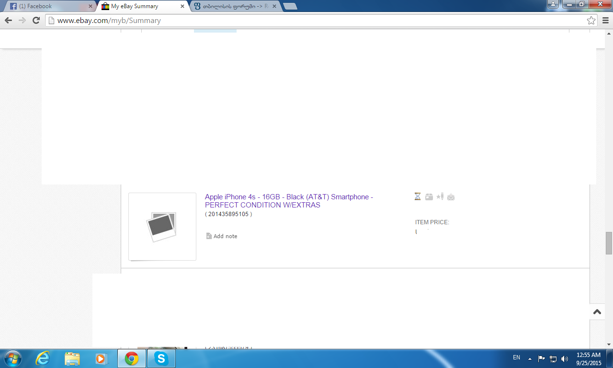The image size is (613, 368).
Task: Switch to Chrome in the taskbar
Action: tap(132, 358)
